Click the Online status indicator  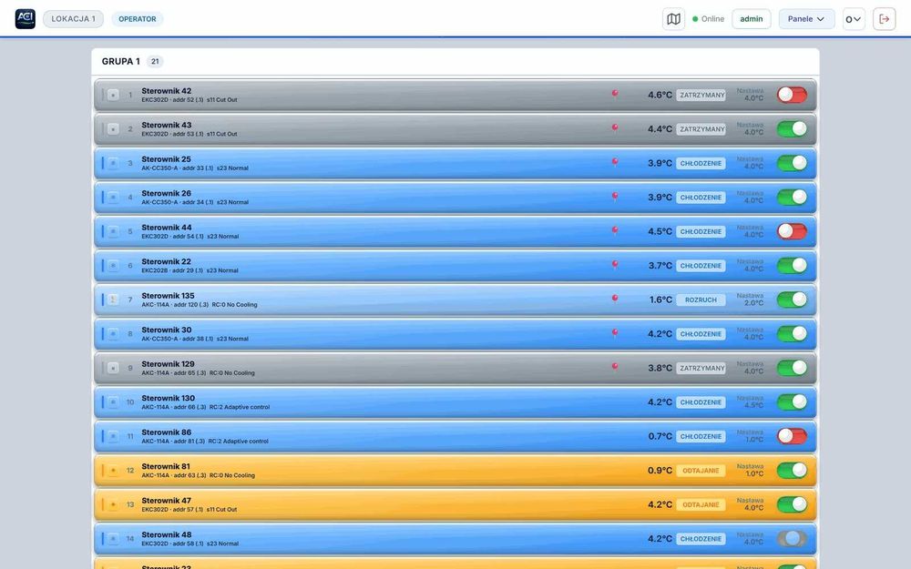[x=708, y=19]
